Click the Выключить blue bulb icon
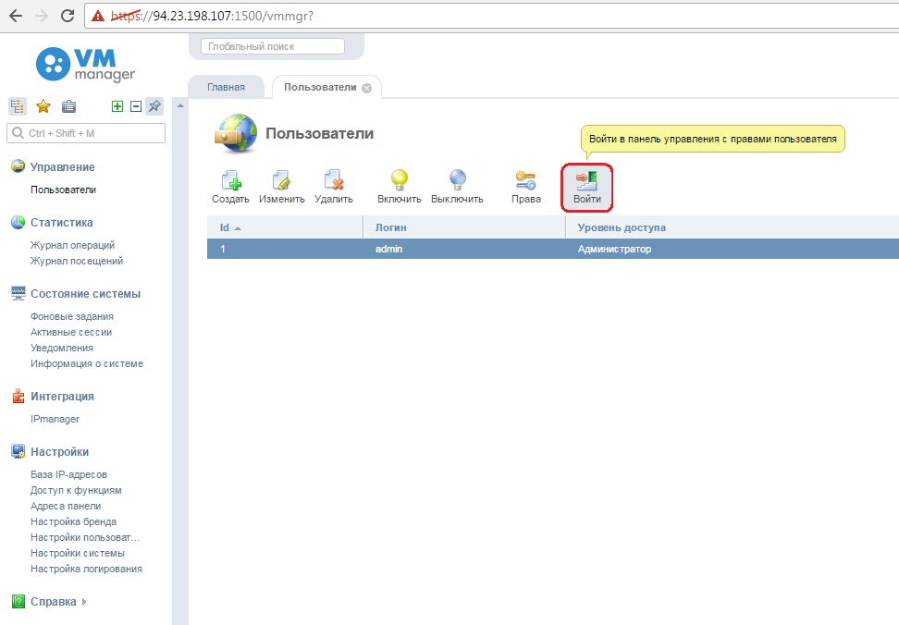The image size is (899, 625). pyautogui.click(x=457, y=180)
